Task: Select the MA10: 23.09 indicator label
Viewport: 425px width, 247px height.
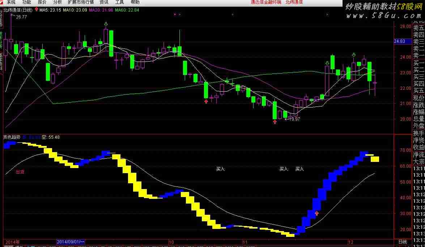Action: point(75,10)
